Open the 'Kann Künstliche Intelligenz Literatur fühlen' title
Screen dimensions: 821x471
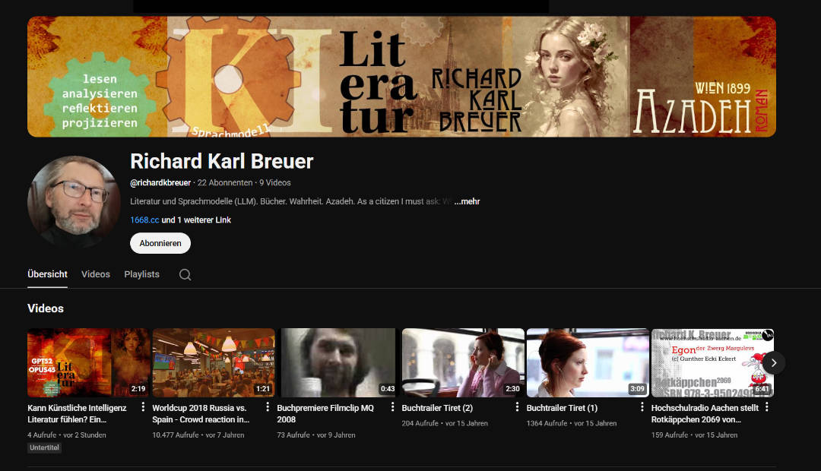click(77, 413)
